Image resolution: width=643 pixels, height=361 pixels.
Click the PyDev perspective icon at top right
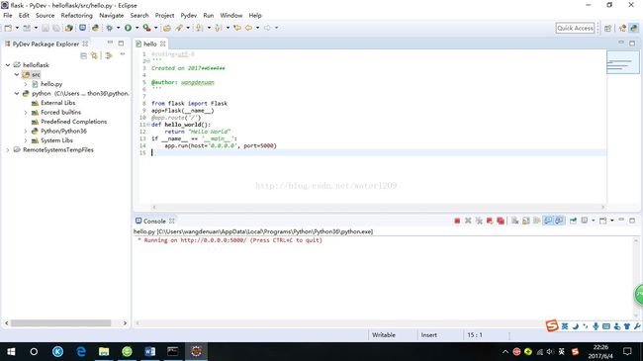[634, 28]
